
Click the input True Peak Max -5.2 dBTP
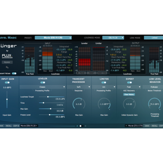60,70
